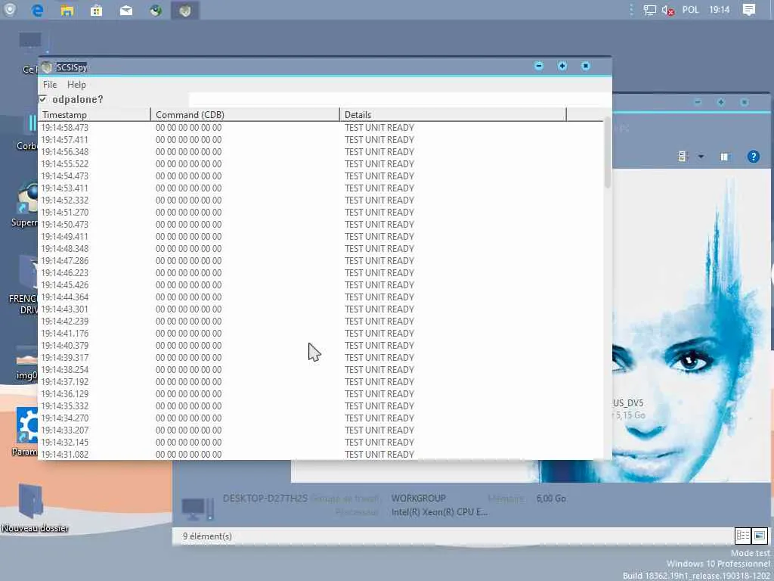
Task: Select the row with timestamp 19:14:44.364
Action: [x=320, y=297]
